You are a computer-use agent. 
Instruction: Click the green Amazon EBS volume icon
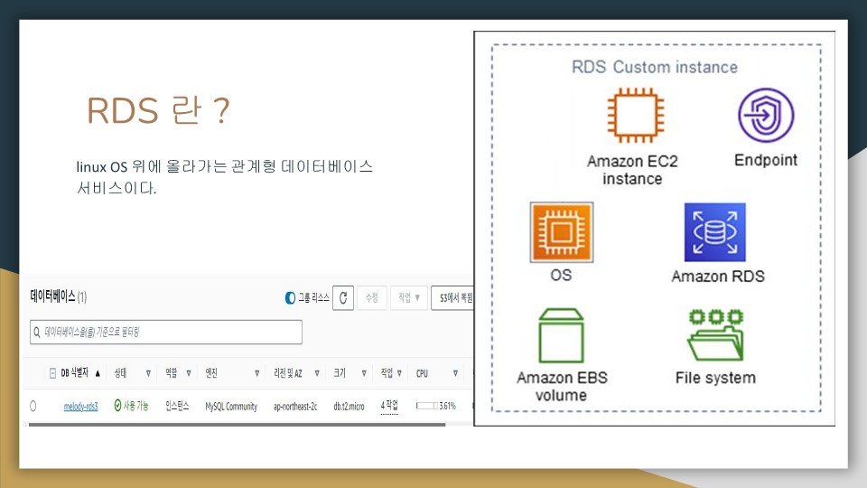point(561,335)
